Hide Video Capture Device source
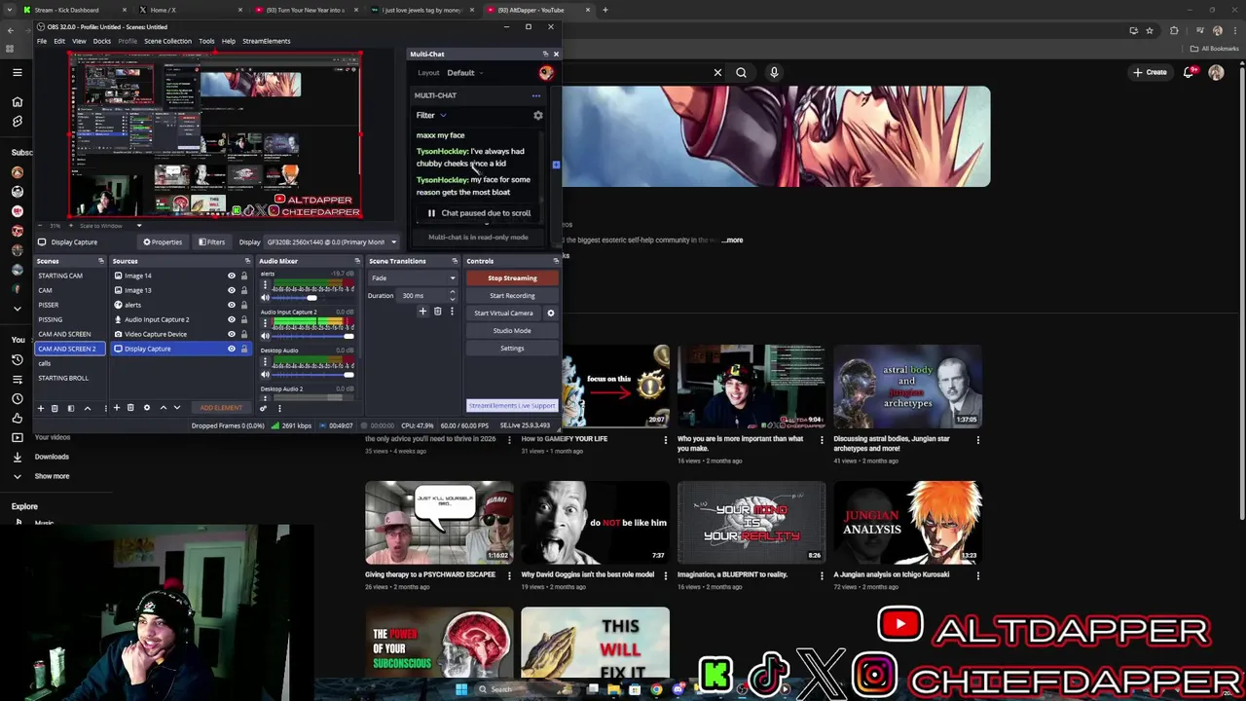 (x=232, y=334)
